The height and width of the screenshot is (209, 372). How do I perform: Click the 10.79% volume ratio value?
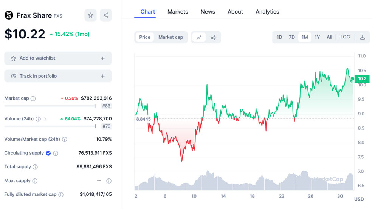[104, 140]
